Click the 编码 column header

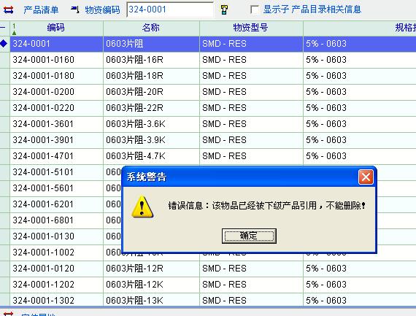(x=56, y=28)
